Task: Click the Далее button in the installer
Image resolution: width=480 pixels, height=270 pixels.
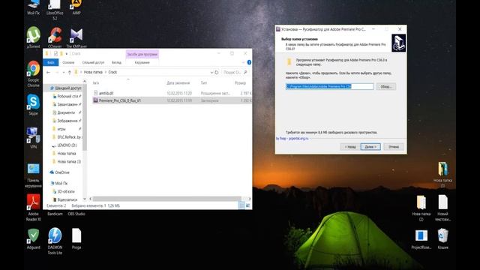Action: coord(370,147)
